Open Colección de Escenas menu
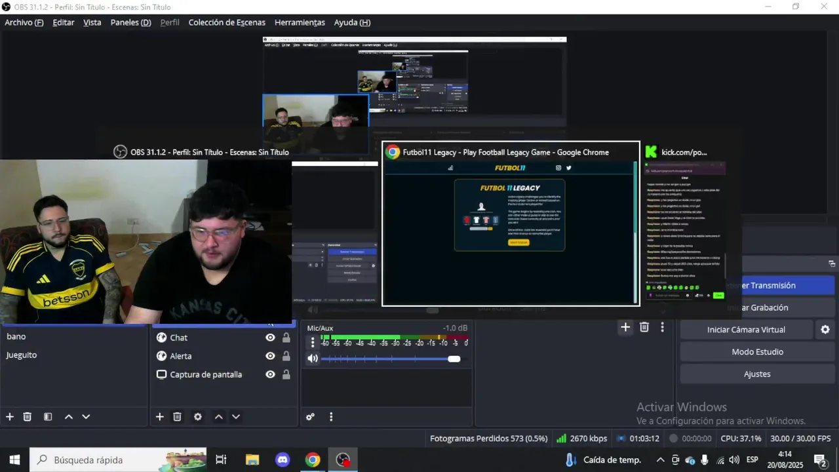Screen dimensions: 839x472 pos(227,22)
